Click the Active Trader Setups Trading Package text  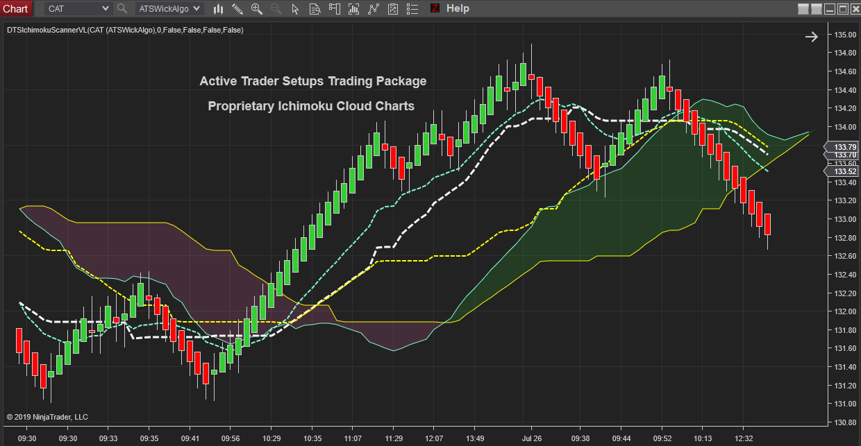coord(313,81)
